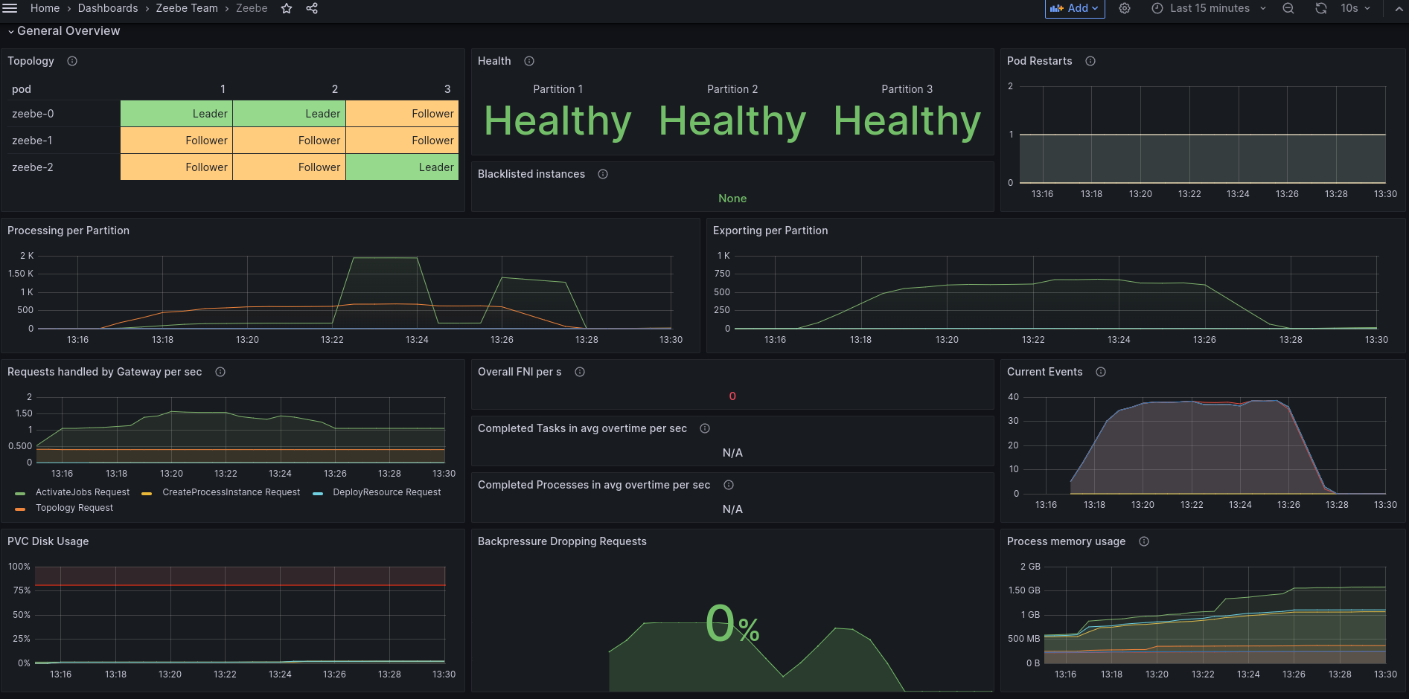Click the zeebe-2 pod row label
The height and width of the screenshot is (699, 1409).
33,167
